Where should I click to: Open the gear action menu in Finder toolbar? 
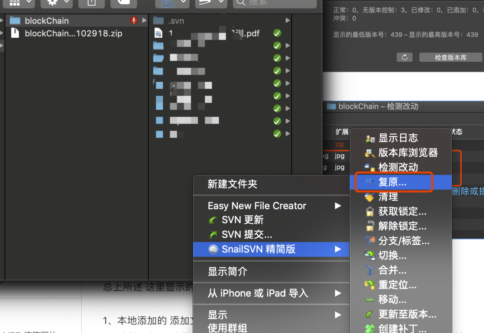pos(56,3)
